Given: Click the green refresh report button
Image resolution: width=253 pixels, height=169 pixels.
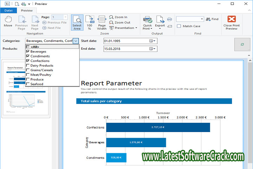Looking at the screenshot, I should pos(242,45).
